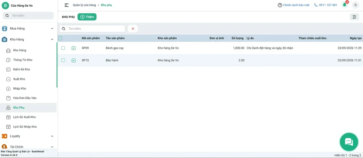This screenshot has width=363, height=158.
Task: Click the Kho sản phẩm column header
Action: tap(167, 38)
